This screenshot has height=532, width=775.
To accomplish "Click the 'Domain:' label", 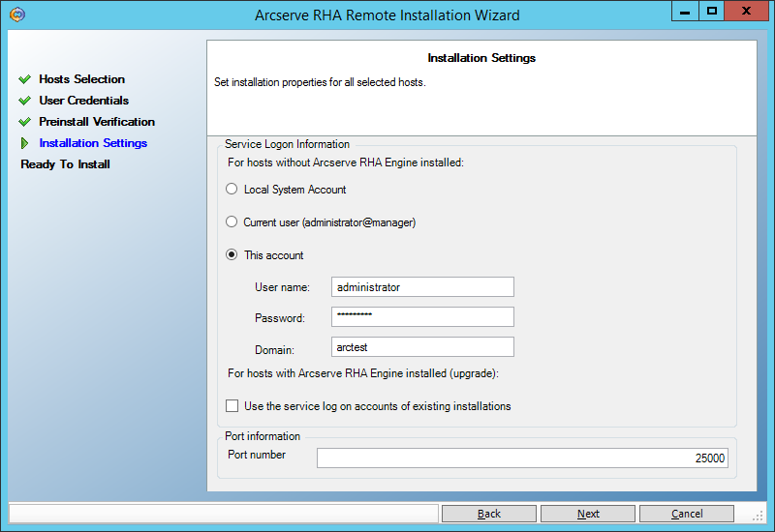I will [x=274, y=350].
